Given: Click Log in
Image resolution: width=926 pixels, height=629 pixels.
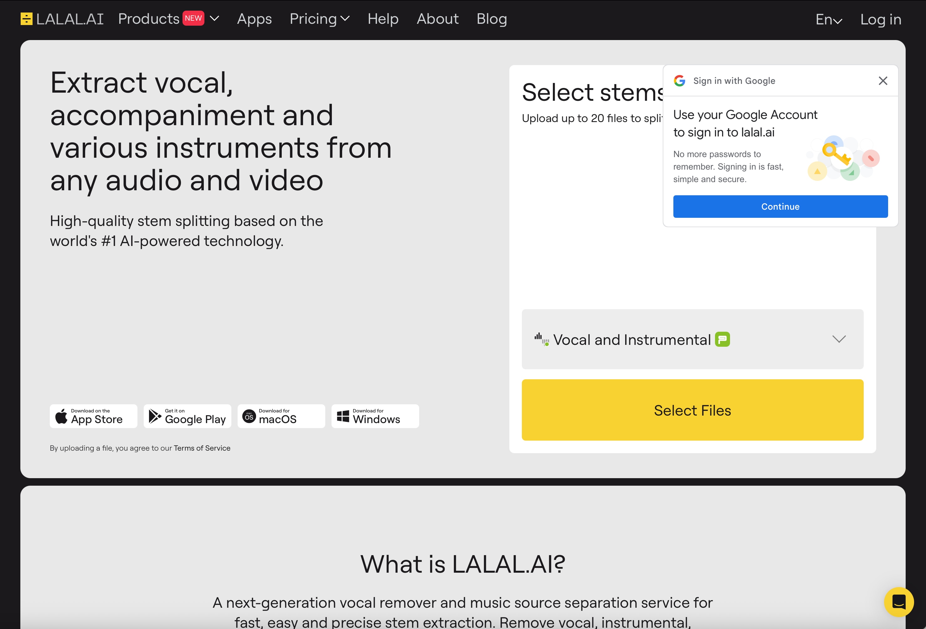Looking at the screenshot, I should coord(881,19).
